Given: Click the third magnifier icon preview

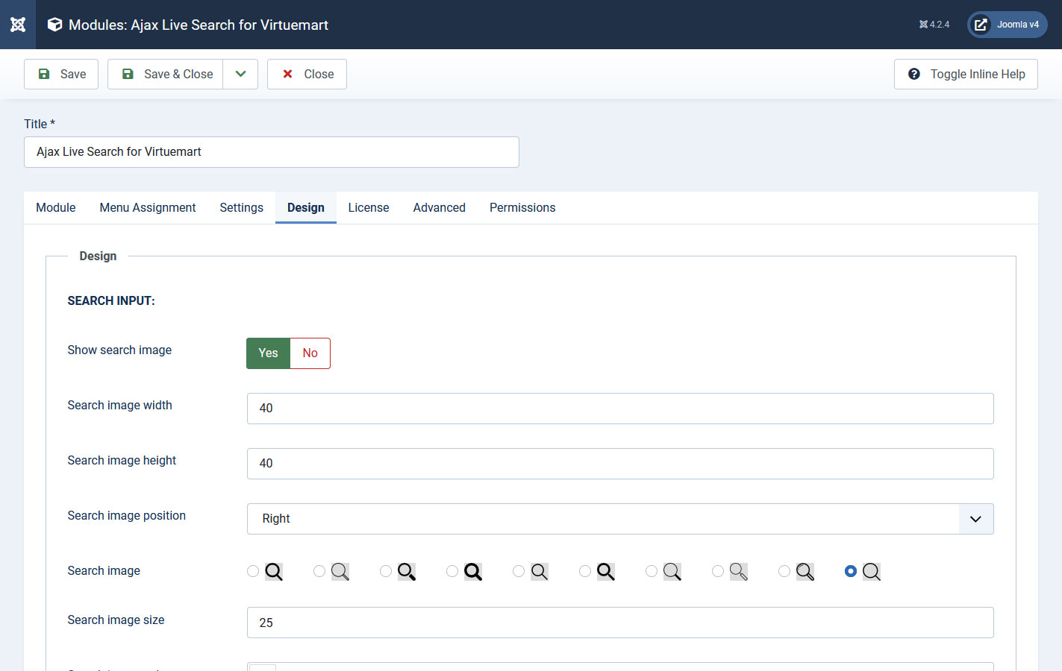Looking at the screenshot, I should tap(407, 572).
